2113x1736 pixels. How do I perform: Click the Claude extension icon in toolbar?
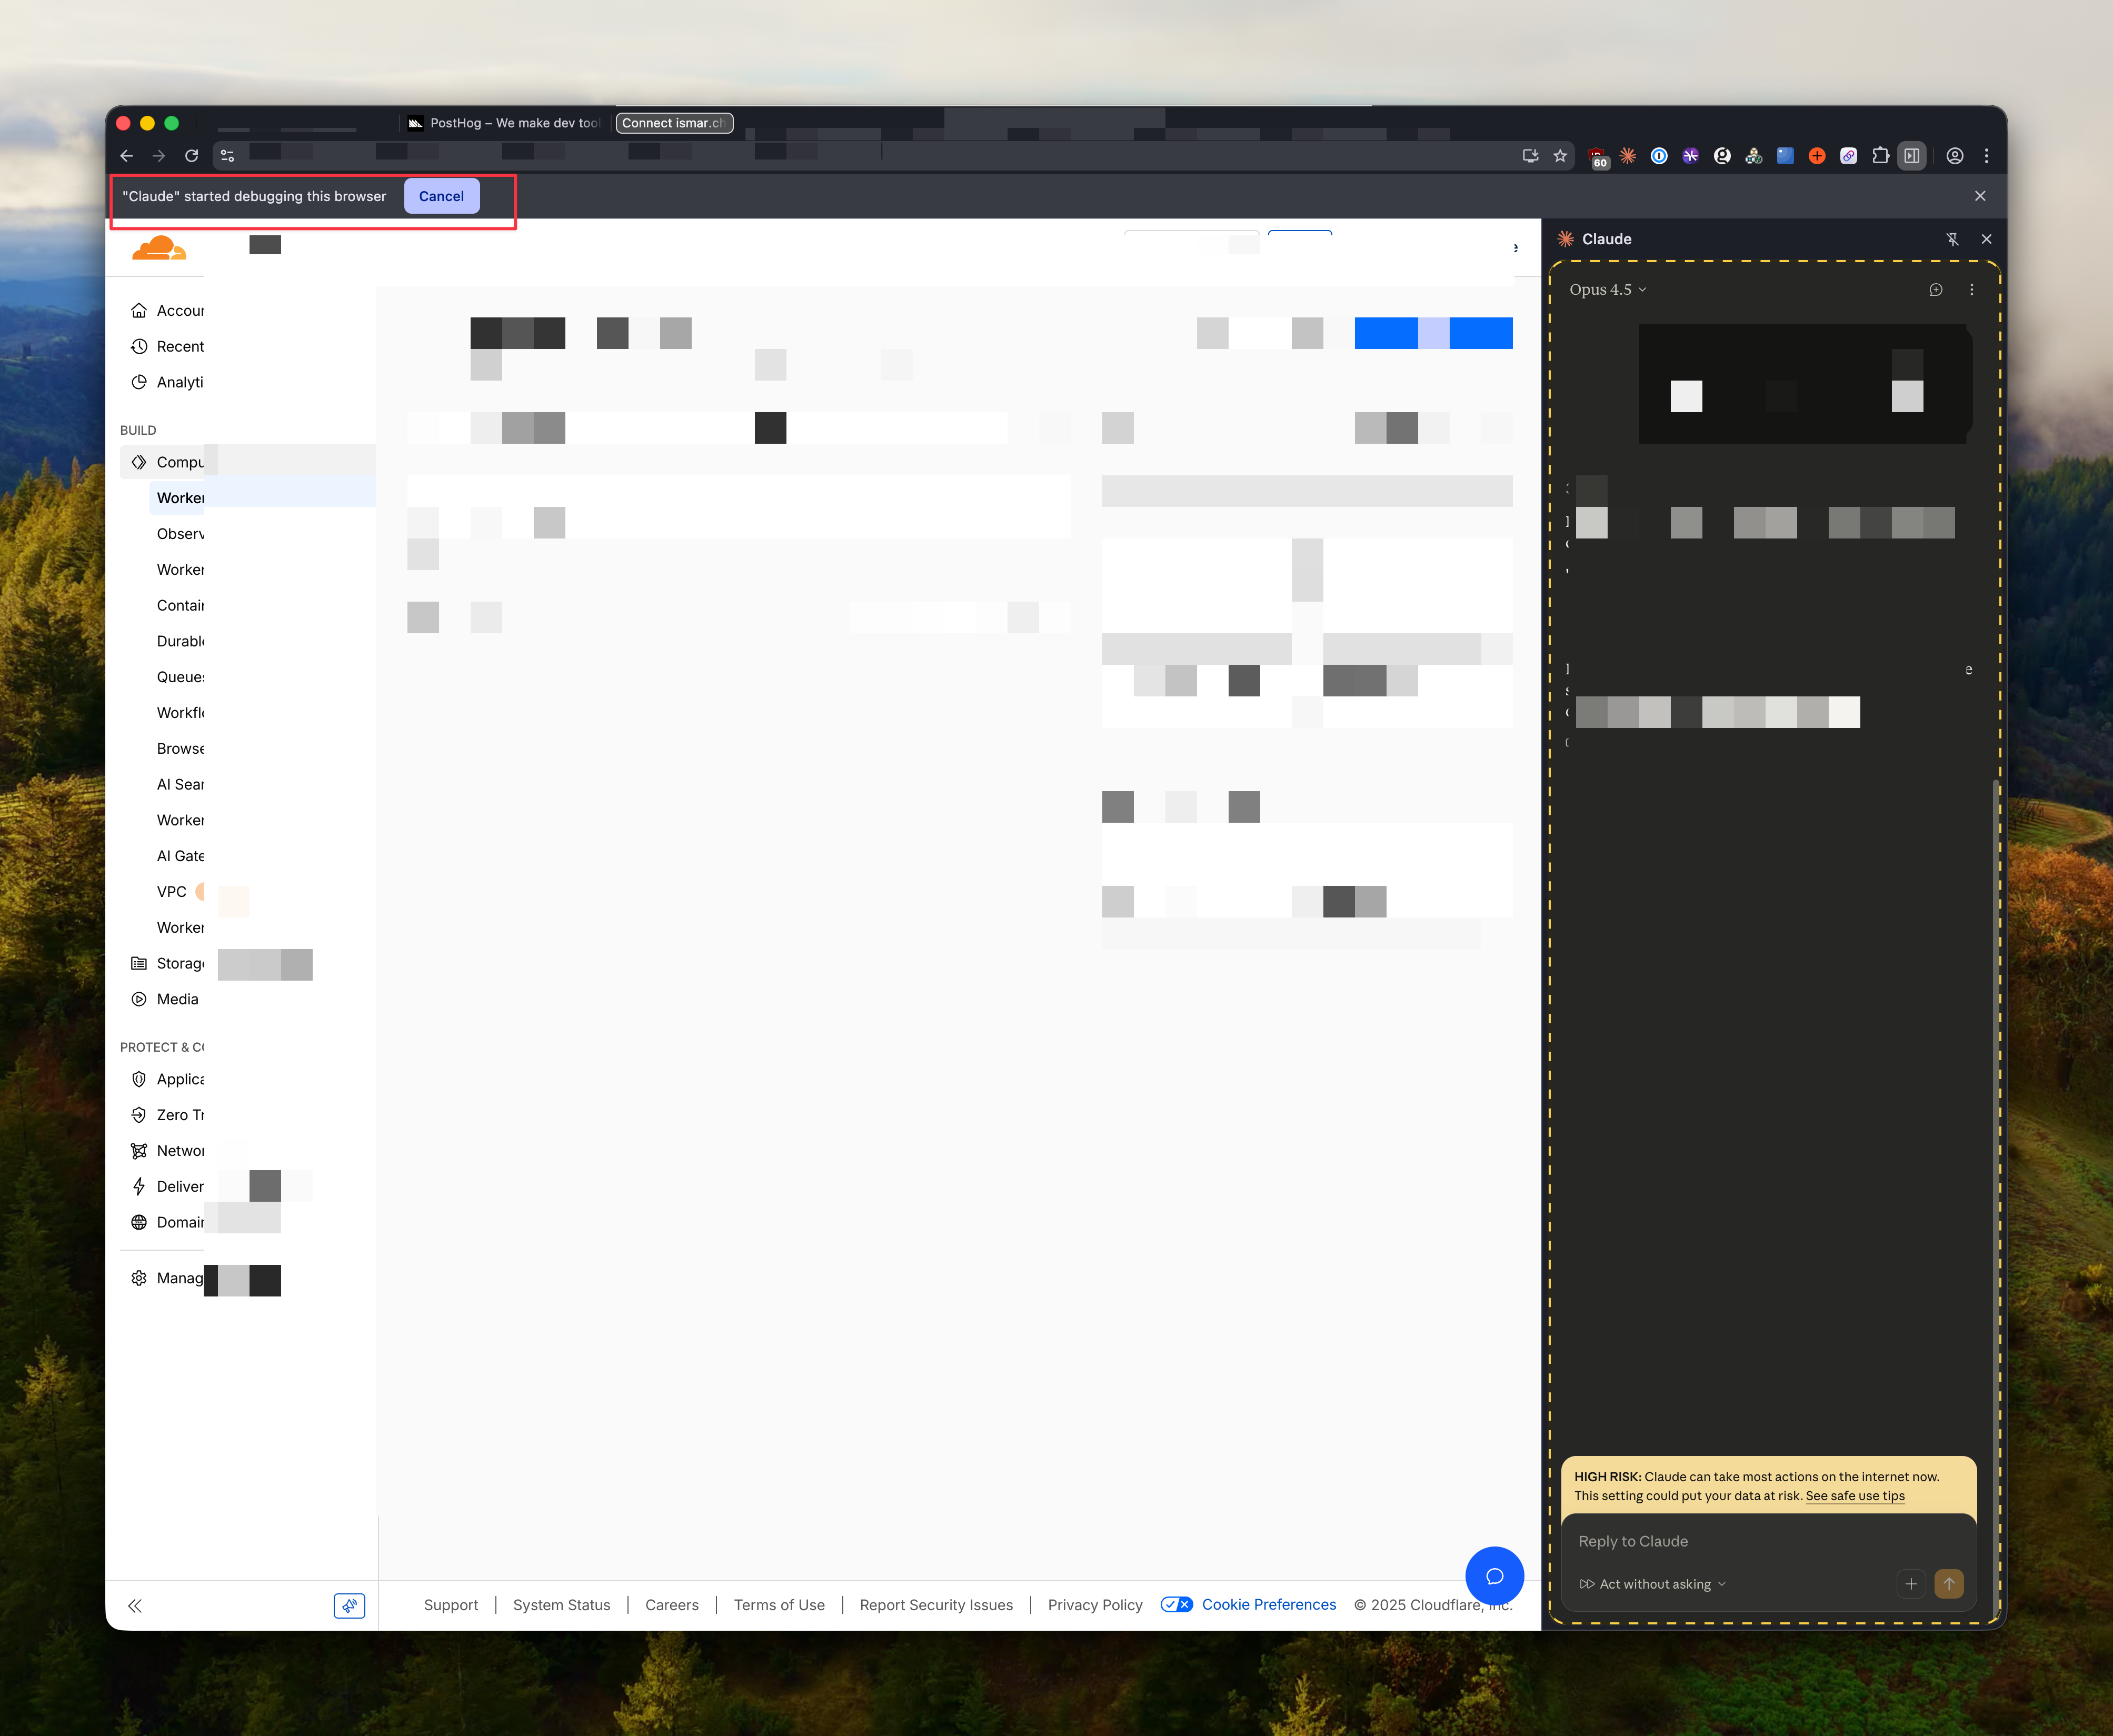[1628, 156]
